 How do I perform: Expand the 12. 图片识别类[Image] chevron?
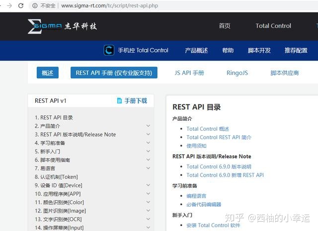(x=148, y=211)
